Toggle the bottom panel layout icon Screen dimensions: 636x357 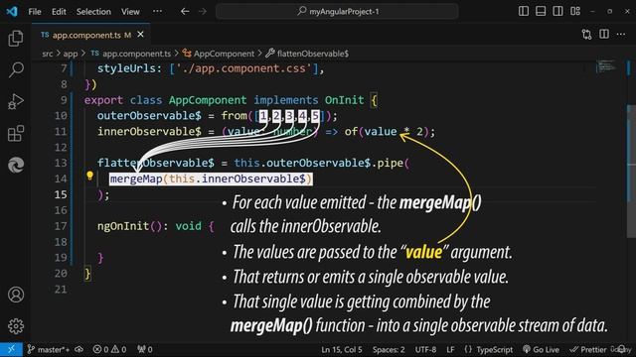(x=541, y=11)
